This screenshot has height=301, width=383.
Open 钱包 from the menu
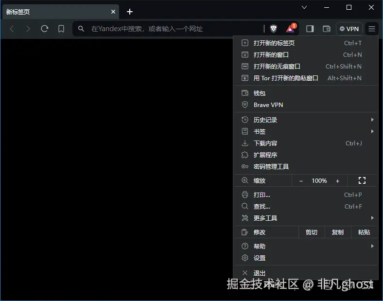[306, 93]
